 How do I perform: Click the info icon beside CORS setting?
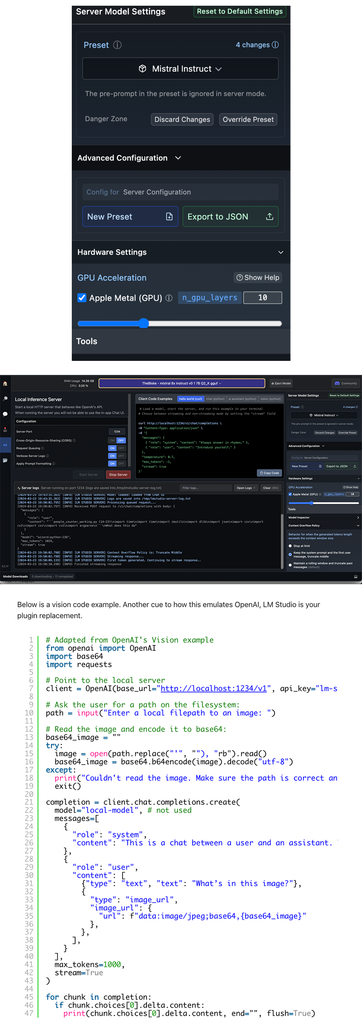tap(74, 440)
